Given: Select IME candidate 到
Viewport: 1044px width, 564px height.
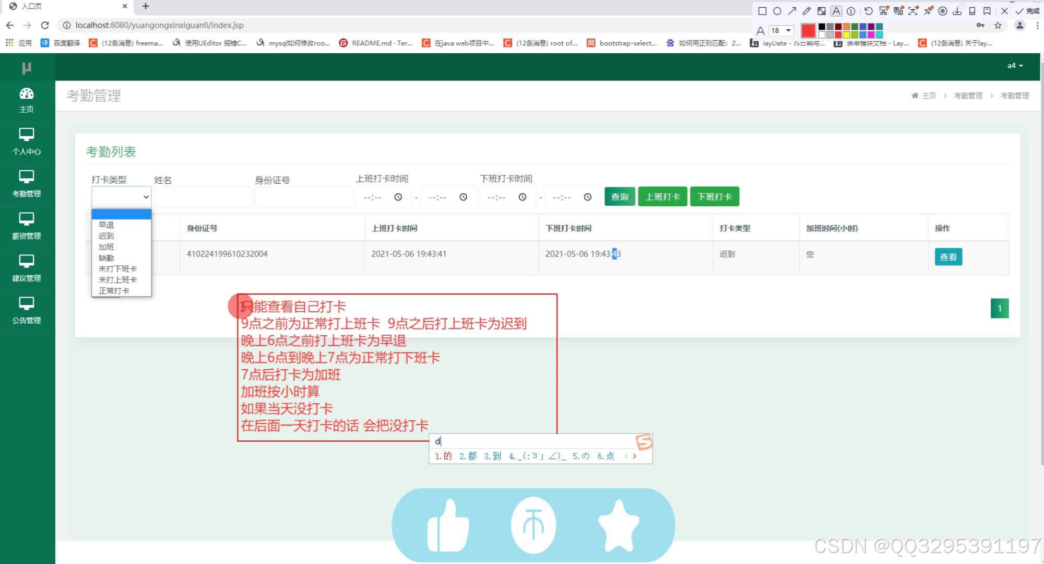Looking at the screenshot, I should tap(492, 456).
